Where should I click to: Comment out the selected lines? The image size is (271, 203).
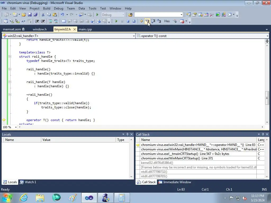(x=50, y=21)
